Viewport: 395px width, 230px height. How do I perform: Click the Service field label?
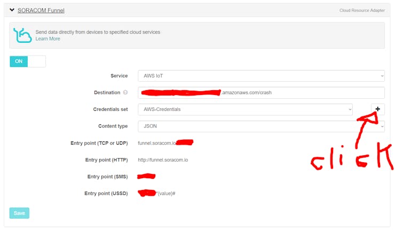click(119, 76)
